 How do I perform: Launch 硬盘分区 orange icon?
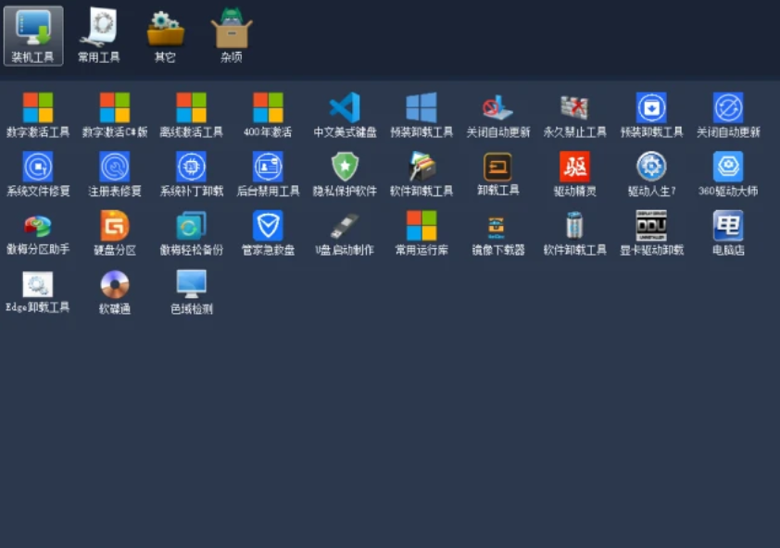pyautogui.click(x=115, y=232)
